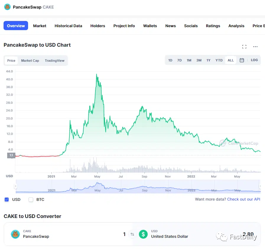Click the right handle of range navigator
Screen dimensions: 265x249
(260, 186)
